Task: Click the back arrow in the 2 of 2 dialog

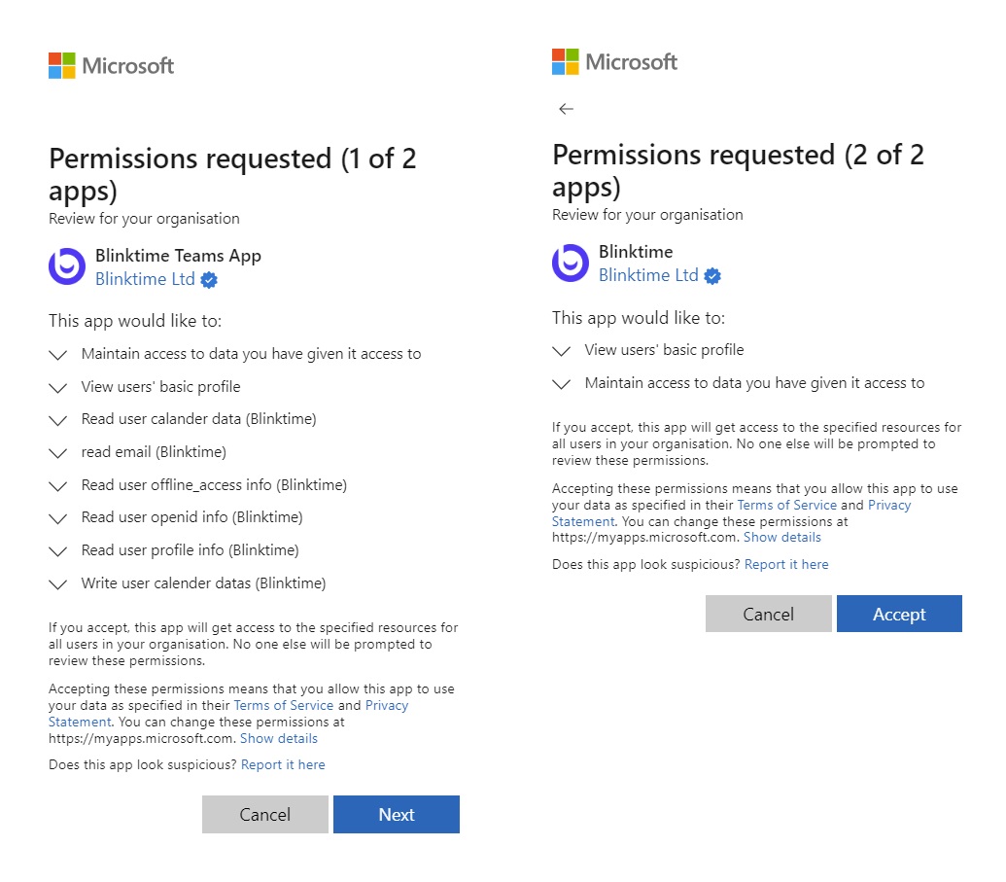Action: (x=566, y=109)
